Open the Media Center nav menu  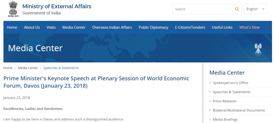pyautogui.click(x=74, y=27)
